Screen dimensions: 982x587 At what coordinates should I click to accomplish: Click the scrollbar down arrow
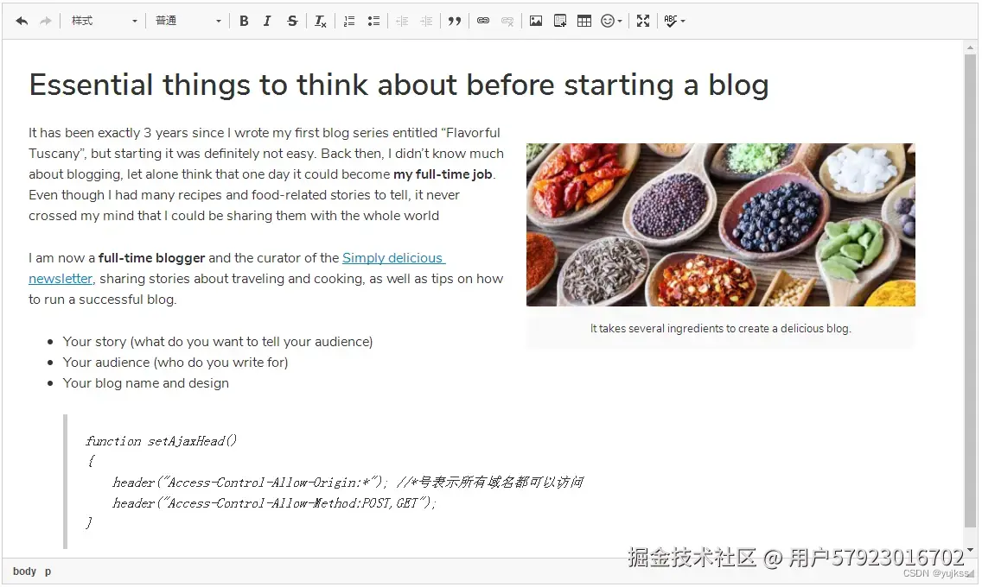(970, 550)
